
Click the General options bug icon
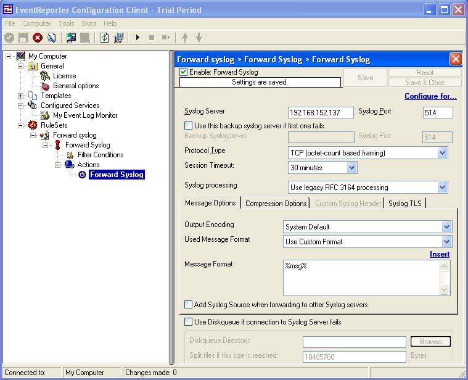click(x=45, y=86)
